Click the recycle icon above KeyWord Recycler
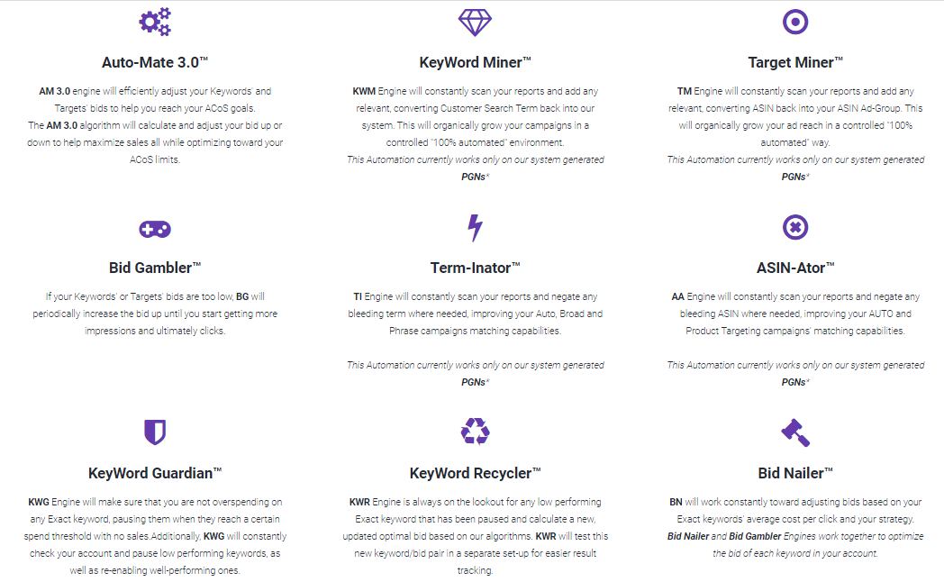Screen dimensions: 944x582 [x=475, y=432]
